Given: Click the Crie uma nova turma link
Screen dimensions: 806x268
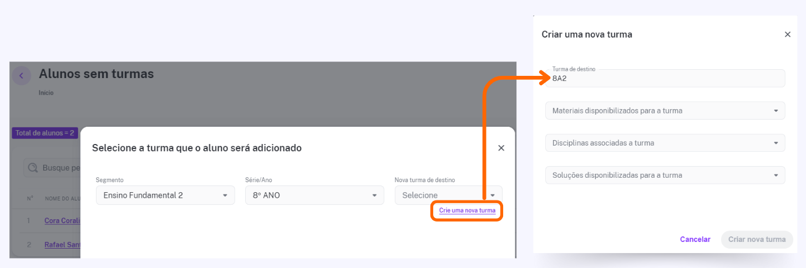Looking at the screenshot, I should (467, 211).
